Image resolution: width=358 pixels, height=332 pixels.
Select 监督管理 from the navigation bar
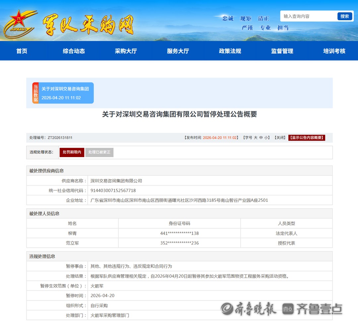coord(282,51)
